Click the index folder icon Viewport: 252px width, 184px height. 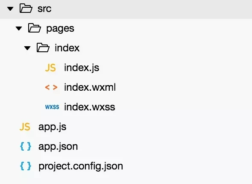click(43, 47)
